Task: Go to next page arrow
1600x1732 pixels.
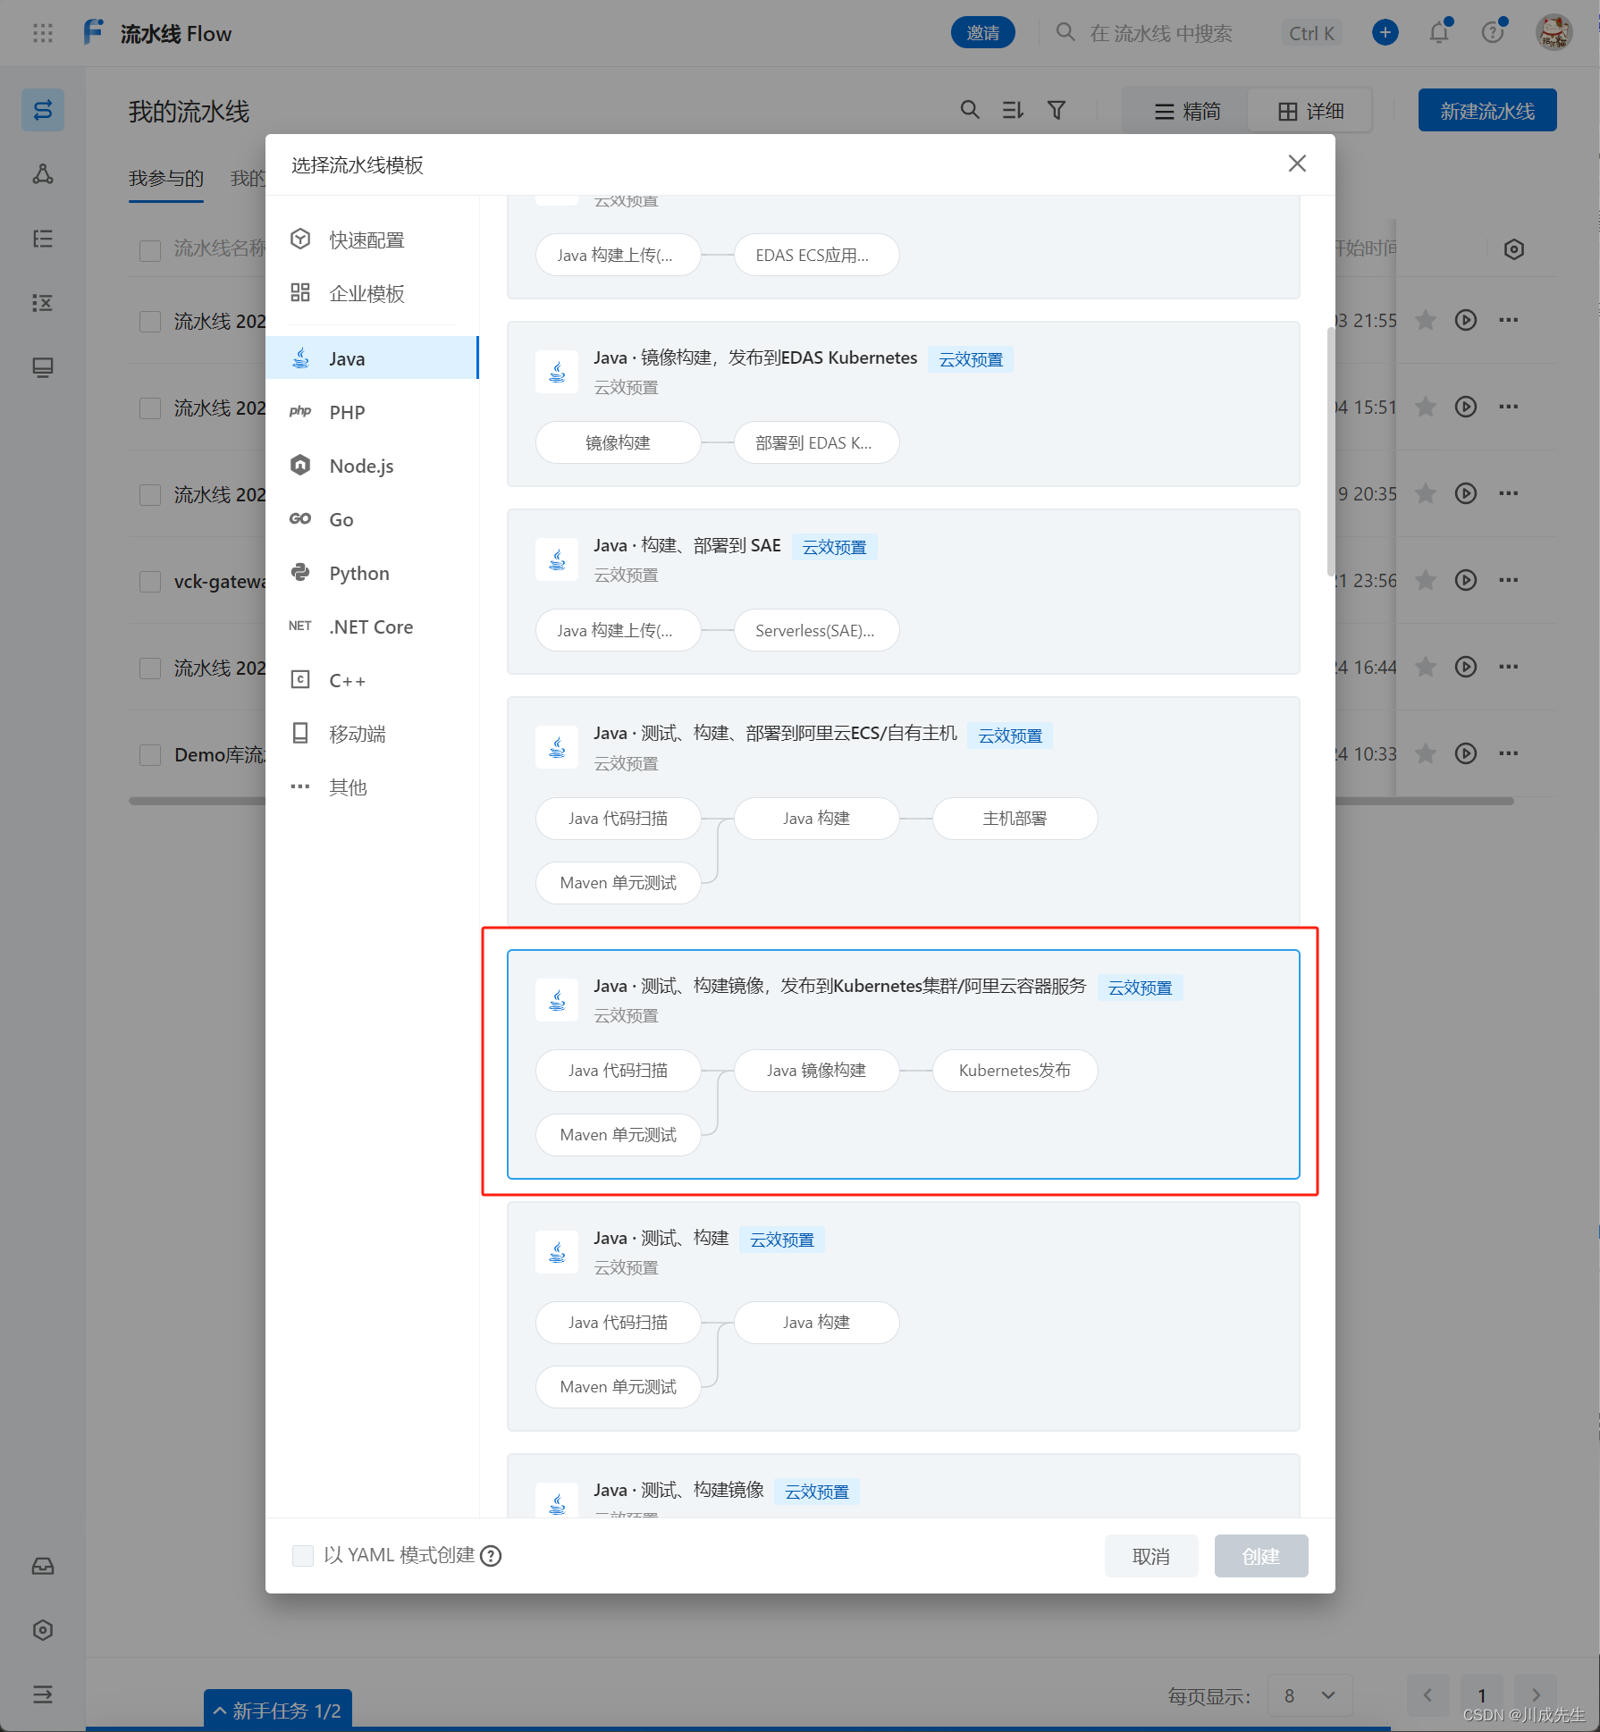Action: pyautogui.click(x=1536, y=1695)
